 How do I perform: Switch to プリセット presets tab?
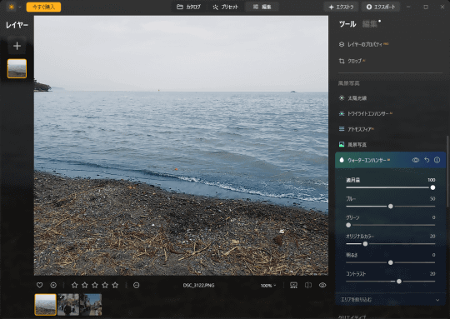pyautogui.click(x=226, y=7)
